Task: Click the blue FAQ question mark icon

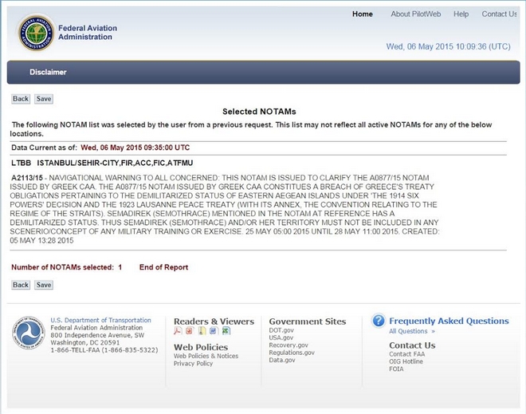Action: (x=379, y=321)
